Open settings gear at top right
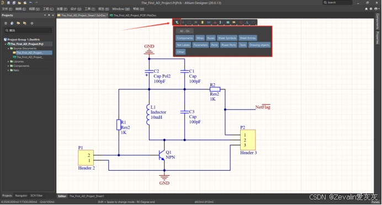This screenshot has height=205, width=382. click(371, 9)
